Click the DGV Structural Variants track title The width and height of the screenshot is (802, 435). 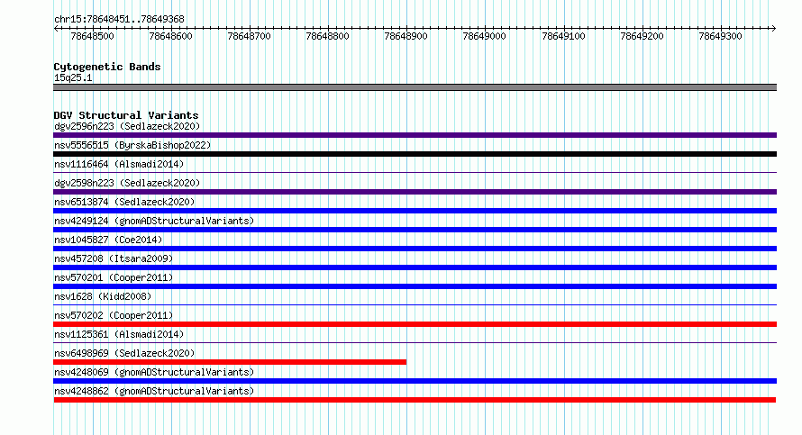(x=126, y=115)
